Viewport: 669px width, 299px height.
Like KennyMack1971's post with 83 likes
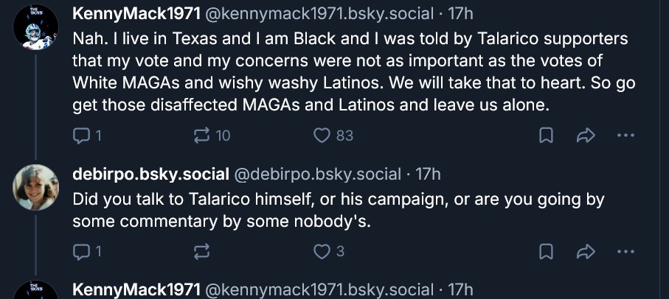322,136
